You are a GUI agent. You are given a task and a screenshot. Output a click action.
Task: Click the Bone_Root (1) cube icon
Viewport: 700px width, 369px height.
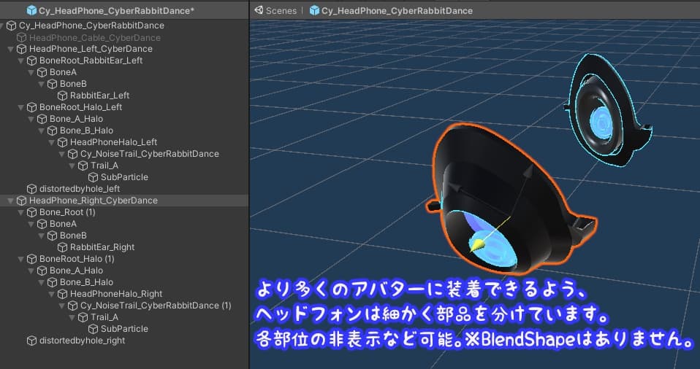click(x=31, y=212)
